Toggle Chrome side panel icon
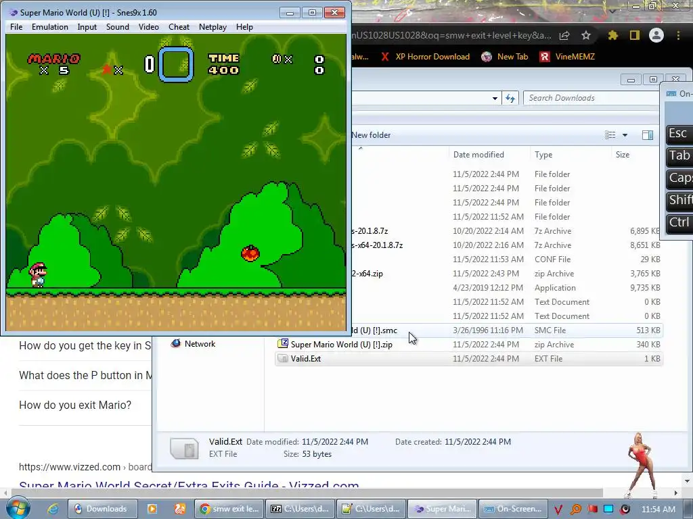 [635, 35]
